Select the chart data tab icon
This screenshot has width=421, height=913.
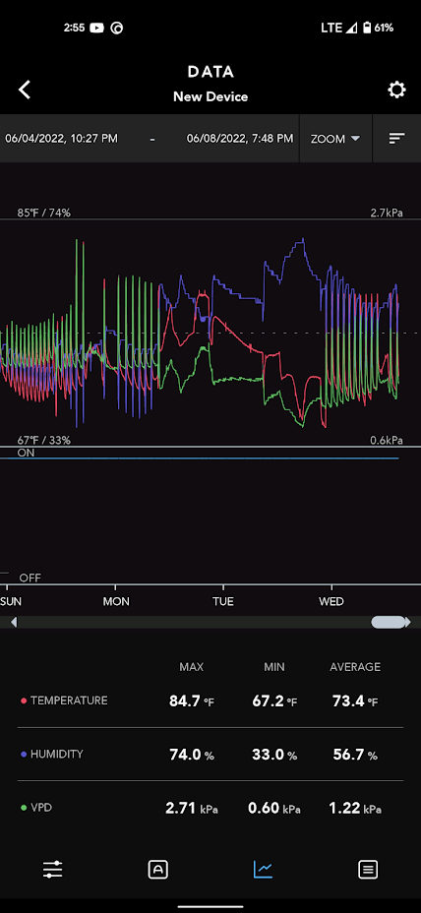pos(263,870)
